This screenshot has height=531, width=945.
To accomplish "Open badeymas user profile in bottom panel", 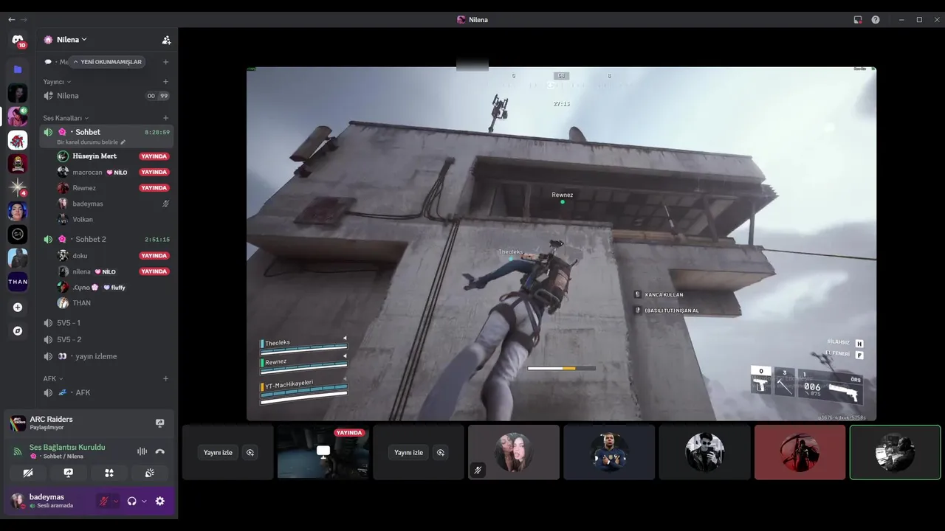I will coord(50,501).
